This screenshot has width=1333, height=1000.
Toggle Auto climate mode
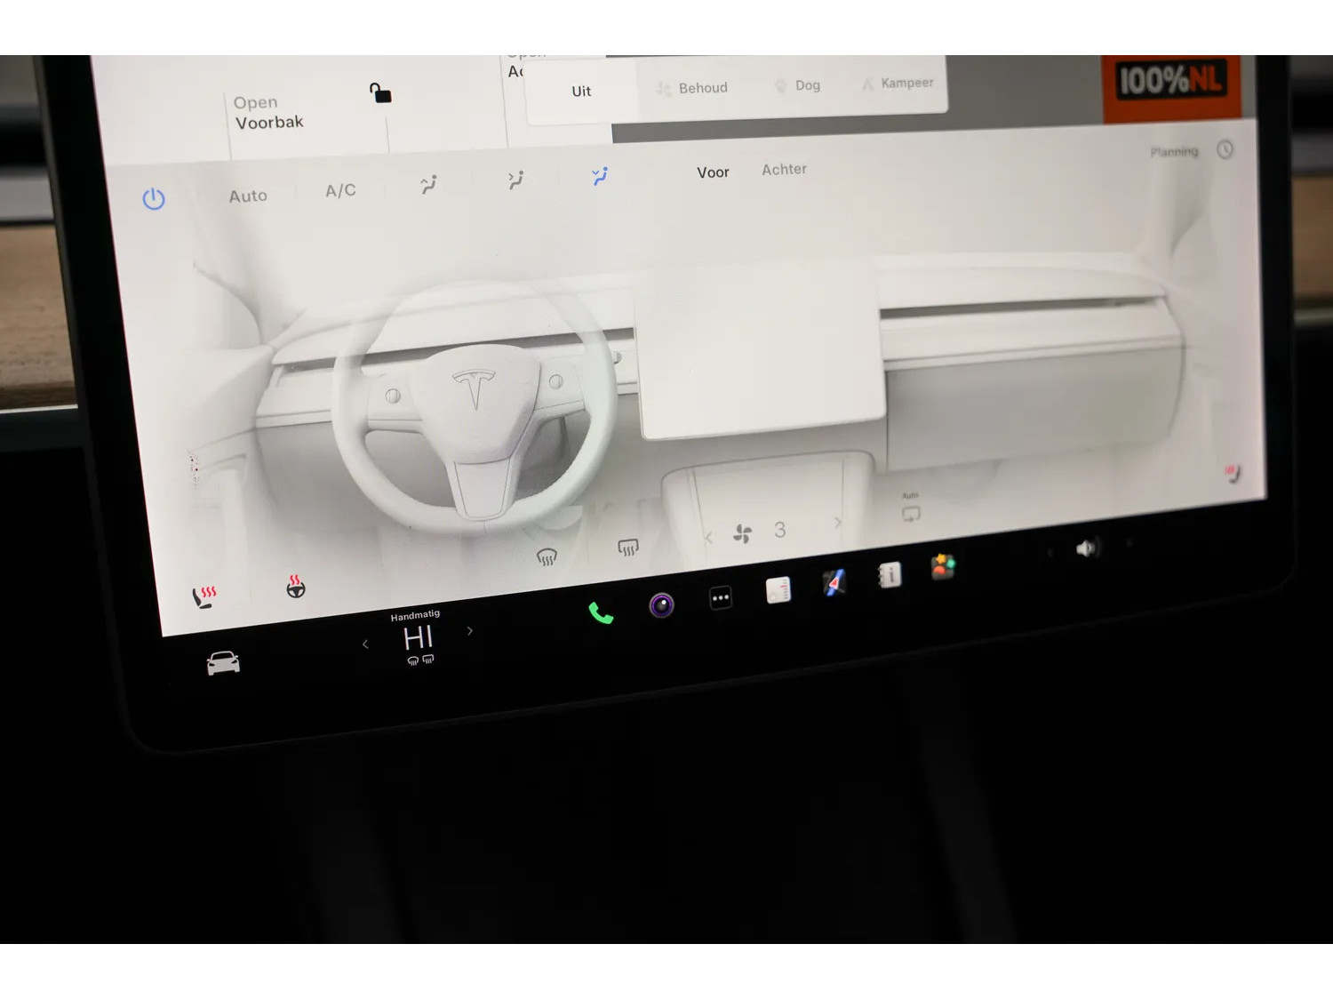(x=248, y=196)
